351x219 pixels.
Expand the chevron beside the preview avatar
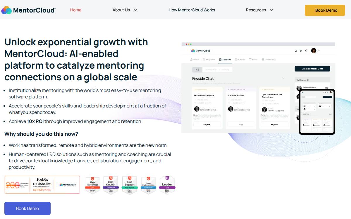[319, 51]
